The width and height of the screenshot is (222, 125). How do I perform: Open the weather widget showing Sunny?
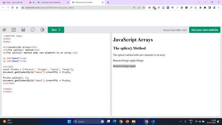tap(8, 122)
